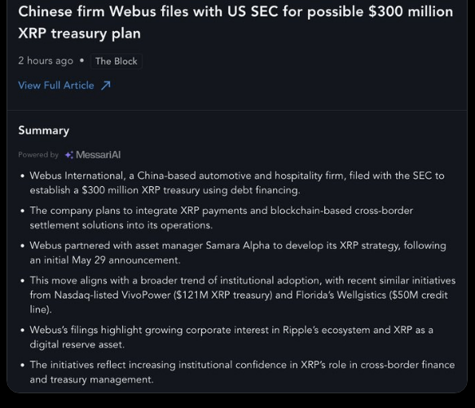
Task: Click the Wellgistics mention in the summary
Action: click(362, 295)
